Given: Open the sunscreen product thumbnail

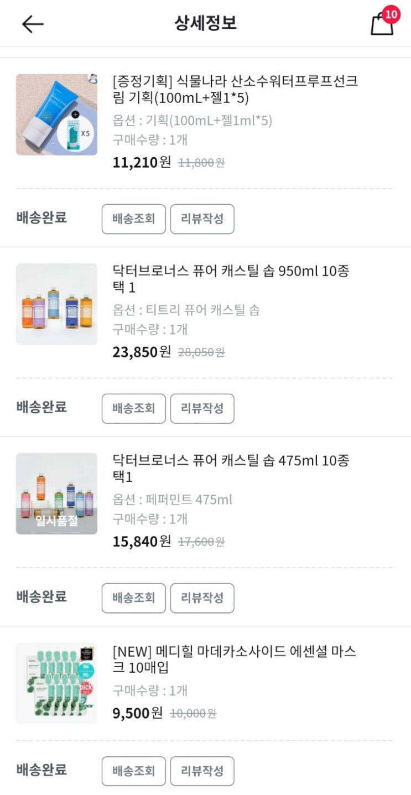Looking at the screenshot, I should 56,115.
